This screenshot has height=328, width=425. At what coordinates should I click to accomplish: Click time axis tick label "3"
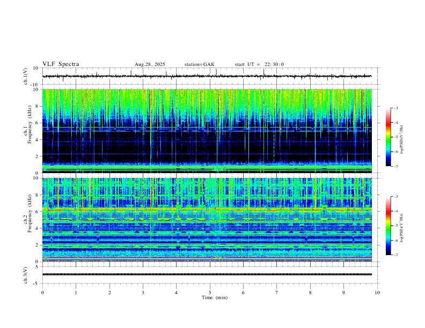coord(143,293)
